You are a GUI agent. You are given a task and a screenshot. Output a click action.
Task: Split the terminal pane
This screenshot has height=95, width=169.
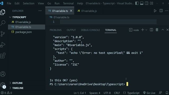151,30
